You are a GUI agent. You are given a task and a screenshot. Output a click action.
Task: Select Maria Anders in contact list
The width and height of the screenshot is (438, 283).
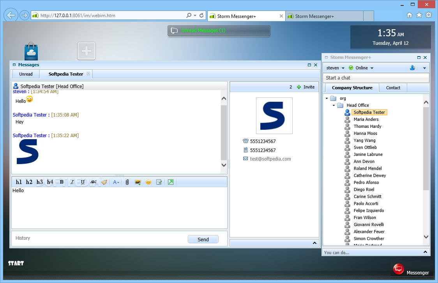[366, 119]
